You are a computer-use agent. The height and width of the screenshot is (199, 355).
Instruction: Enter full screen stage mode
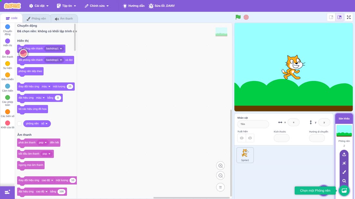pos(349,17)
